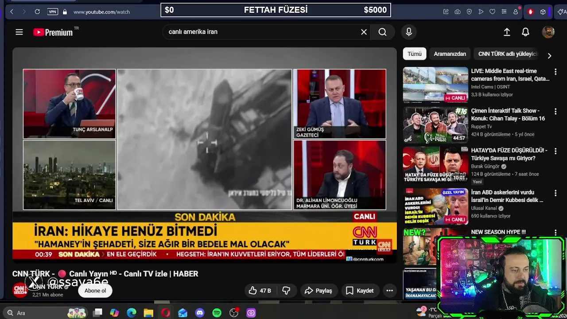Show more filter chips with right arrow
The image size is (567, 319).
549,56
